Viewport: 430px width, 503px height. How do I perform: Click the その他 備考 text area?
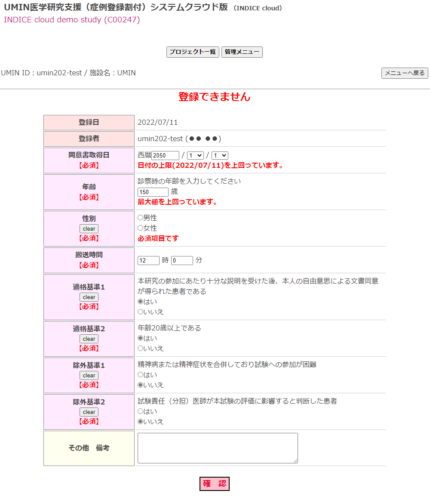coord(218,448)
